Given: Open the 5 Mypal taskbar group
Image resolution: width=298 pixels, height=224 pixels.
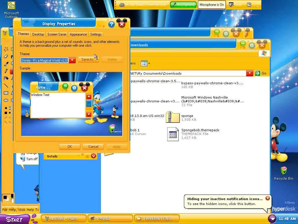Looking at the screenshot, I should (110, 218).
